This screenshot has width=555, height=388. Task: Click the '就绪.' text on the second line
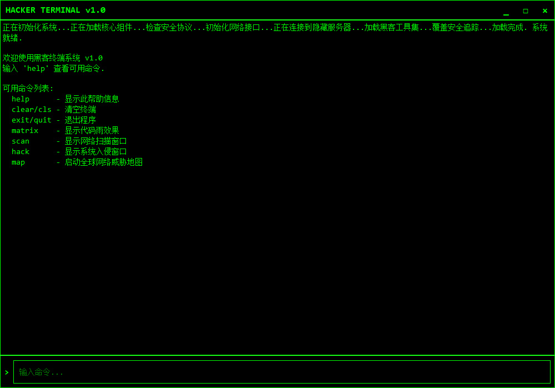(12, 38)
